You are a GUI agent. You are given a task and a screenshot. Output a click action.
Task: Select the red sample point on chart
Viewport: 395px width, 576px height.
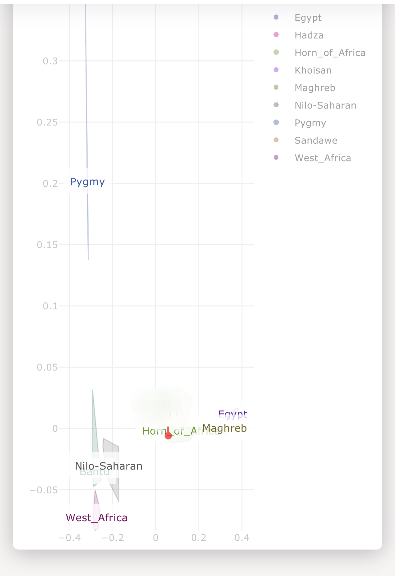tap(168, 435)
